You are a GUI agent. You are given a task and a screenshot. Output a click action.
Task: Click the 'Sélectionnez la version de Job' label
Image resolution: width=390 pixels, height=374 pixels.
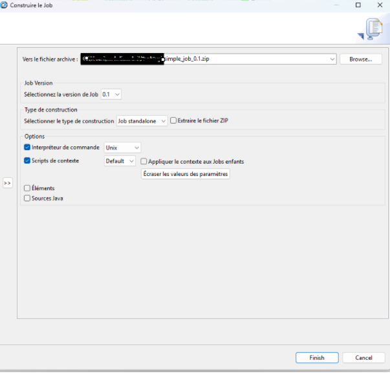pyautogui.click(x=61, y=94)
